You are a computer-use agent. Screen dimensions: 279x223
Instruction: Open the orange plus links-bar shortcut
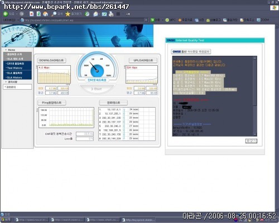coord(185,20)
